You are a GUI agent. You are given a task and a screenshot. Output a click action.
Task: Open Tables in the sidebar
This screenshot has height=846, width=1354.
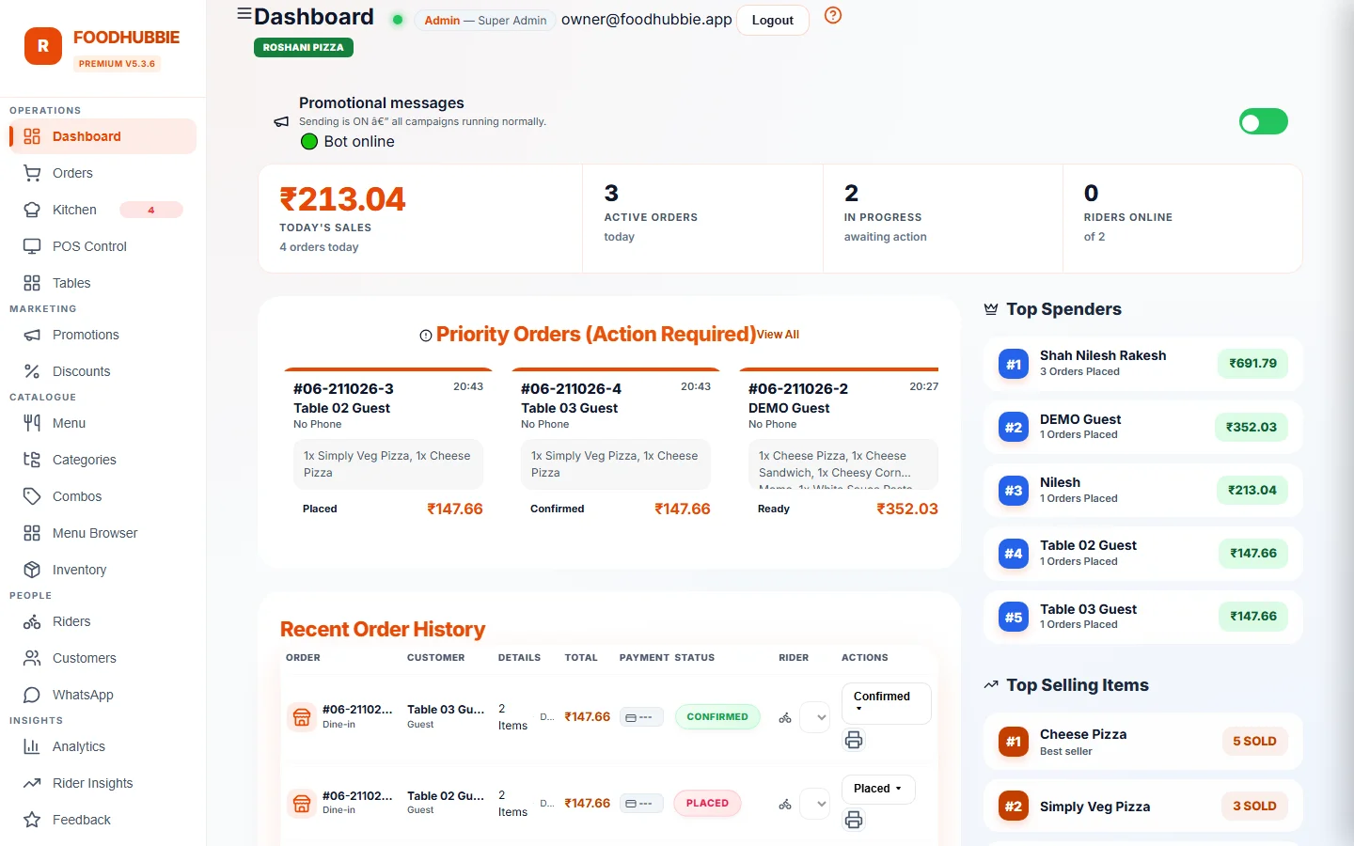pos(103,283)
